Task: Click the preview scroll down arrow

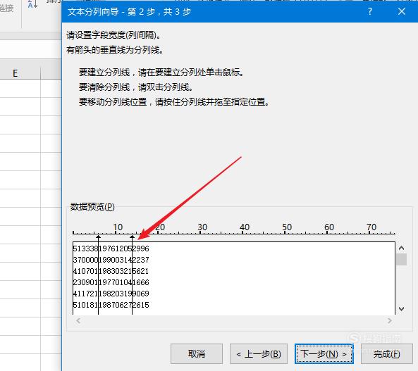Action: pyautogui.click(x=402, y=309)
